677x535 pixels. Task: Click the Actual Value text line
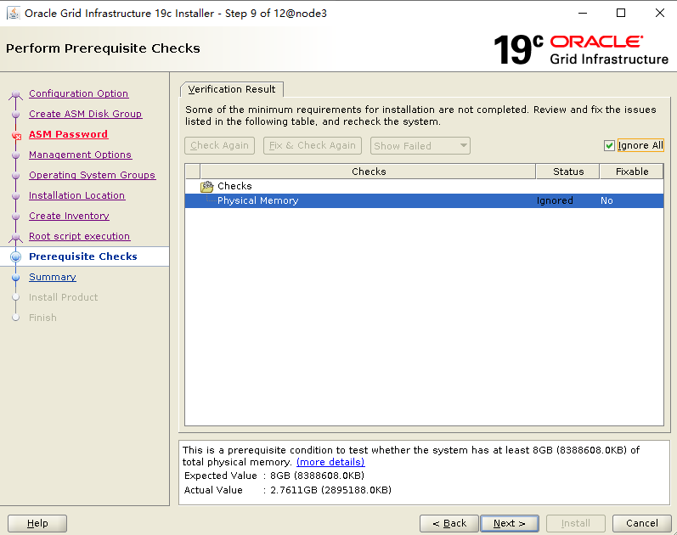288,490
